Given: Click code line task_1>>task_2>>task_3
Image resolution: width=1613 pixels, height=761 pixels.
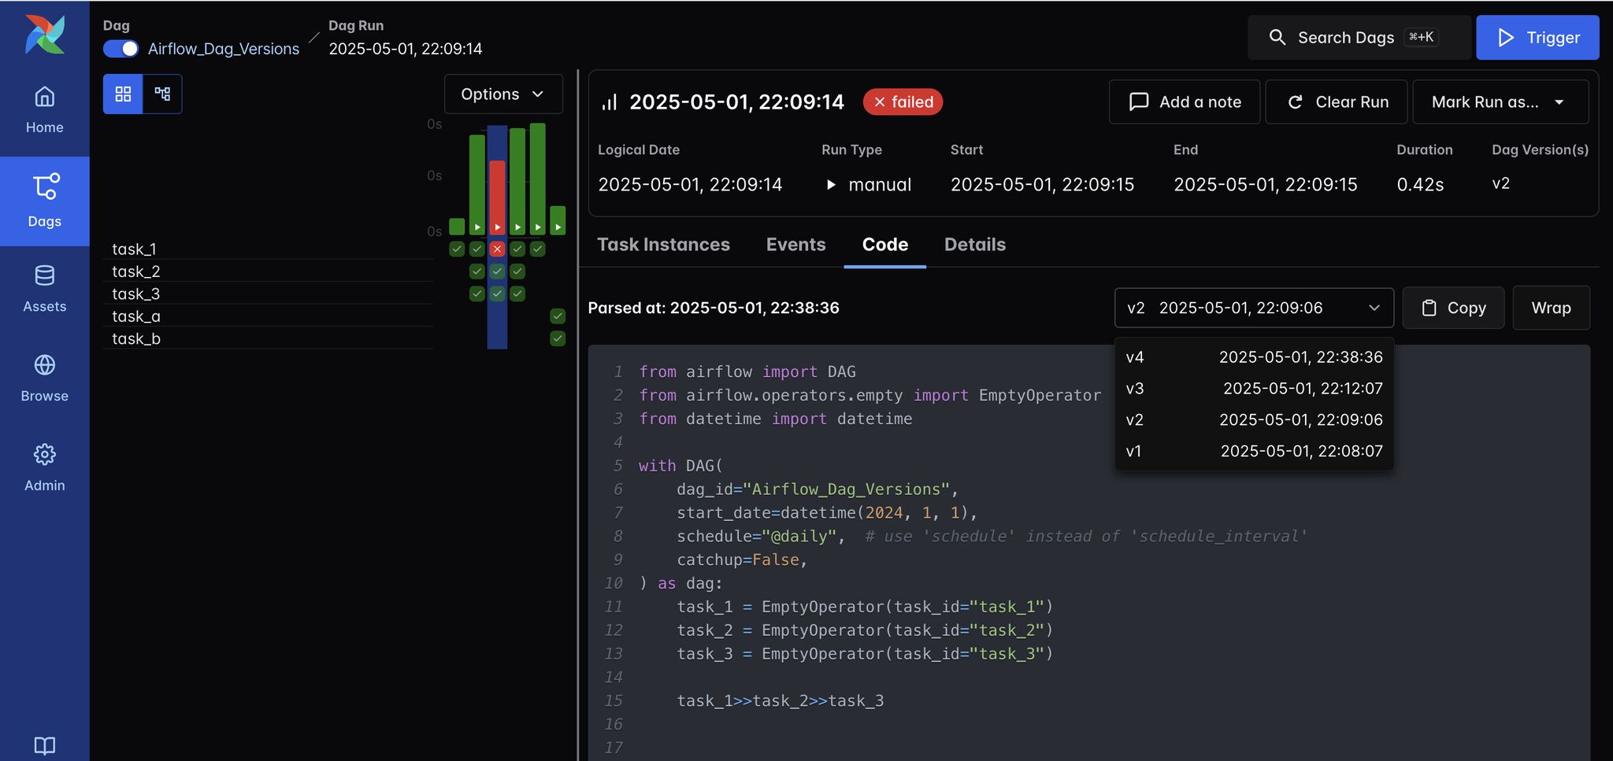Looking at the screenshot, I should coord(781,701).
